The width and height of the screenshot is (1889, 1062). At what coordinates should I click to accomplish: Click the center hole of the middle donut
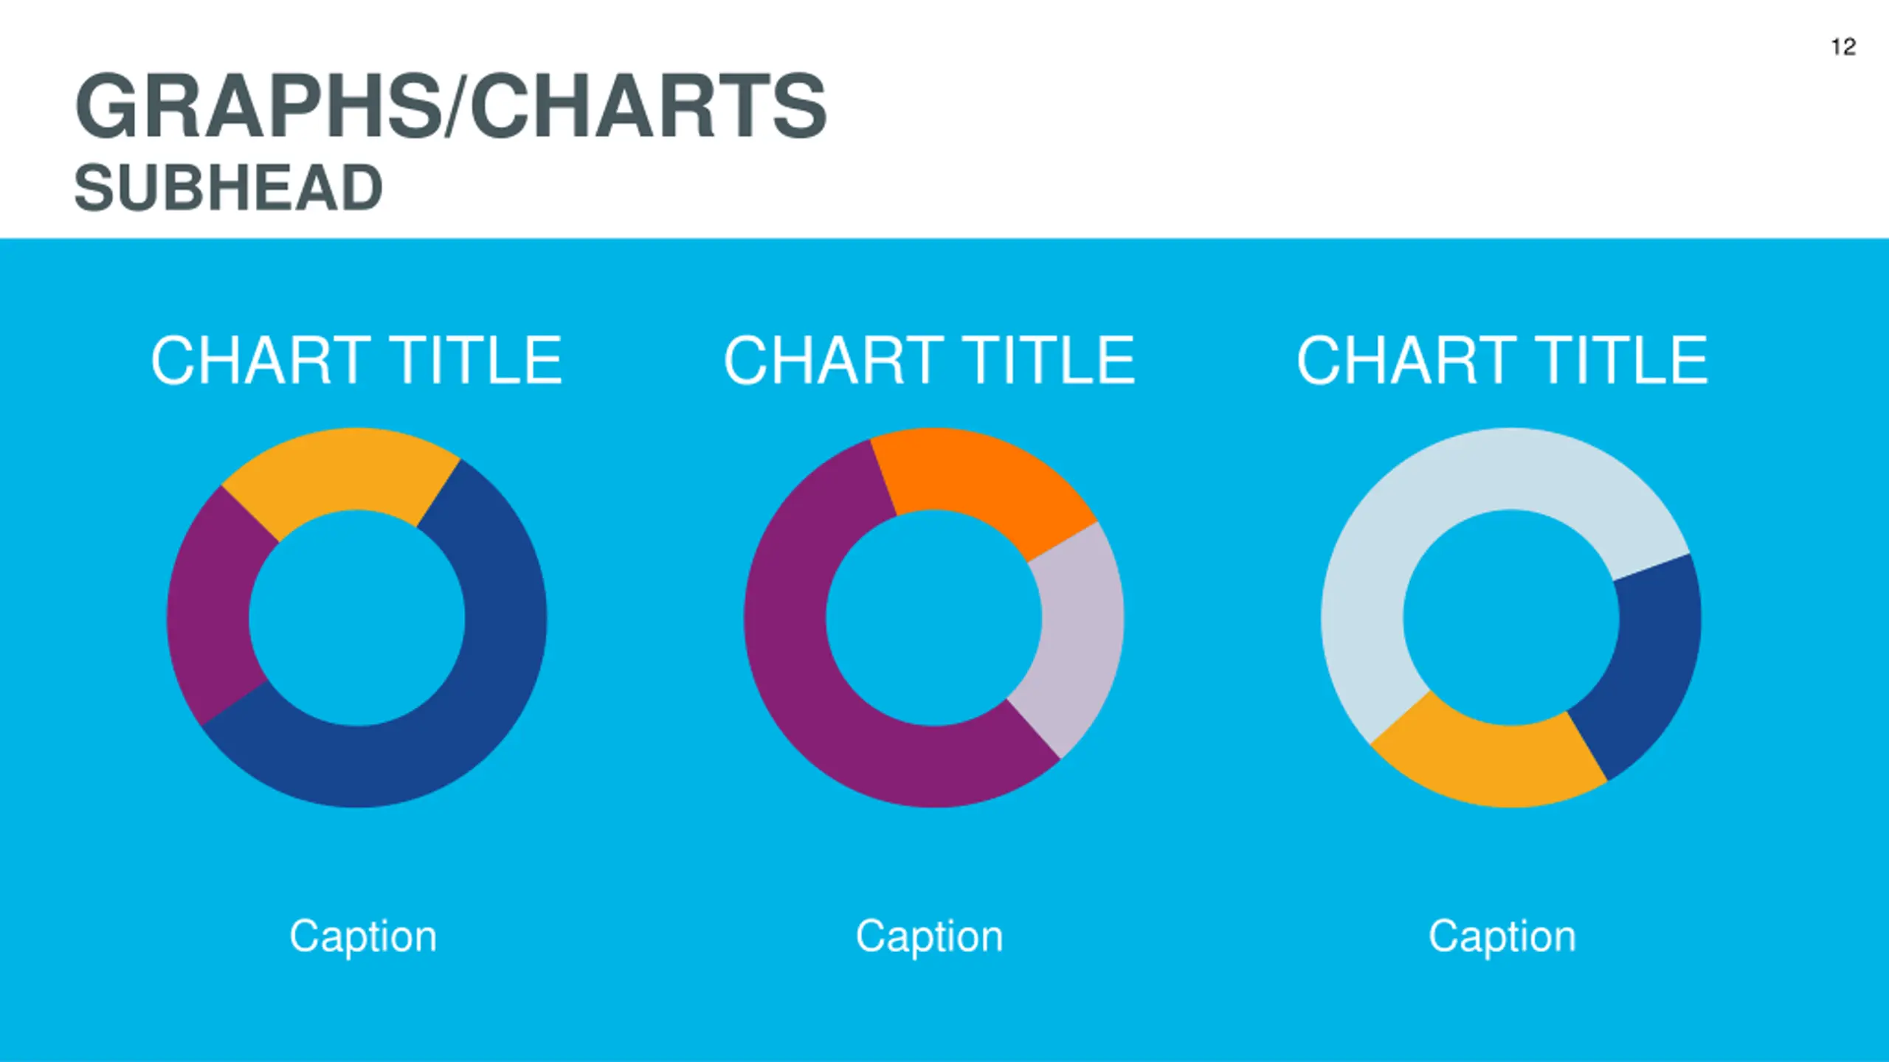(x=933, y=618)
